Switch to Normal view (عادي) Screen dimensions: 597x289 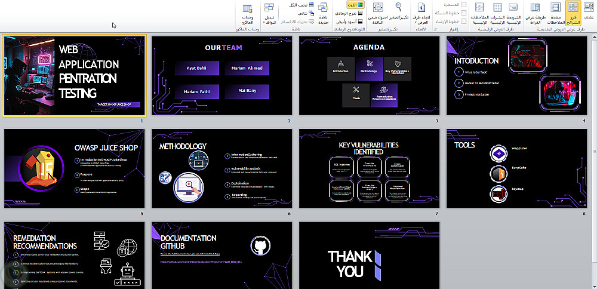click(x=589, y=13)
